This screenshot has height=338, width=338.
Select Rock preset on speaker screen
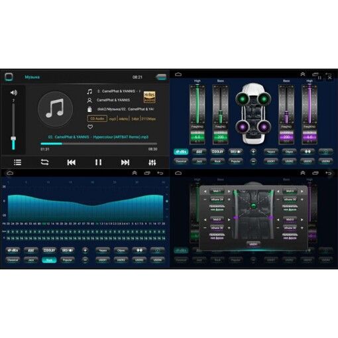[x=217, y=161]
